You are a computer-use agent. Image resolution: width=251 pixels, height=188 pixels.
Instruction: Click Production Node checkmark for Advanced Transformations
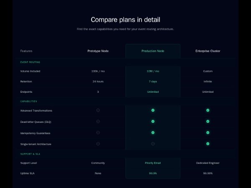(153, 110)
